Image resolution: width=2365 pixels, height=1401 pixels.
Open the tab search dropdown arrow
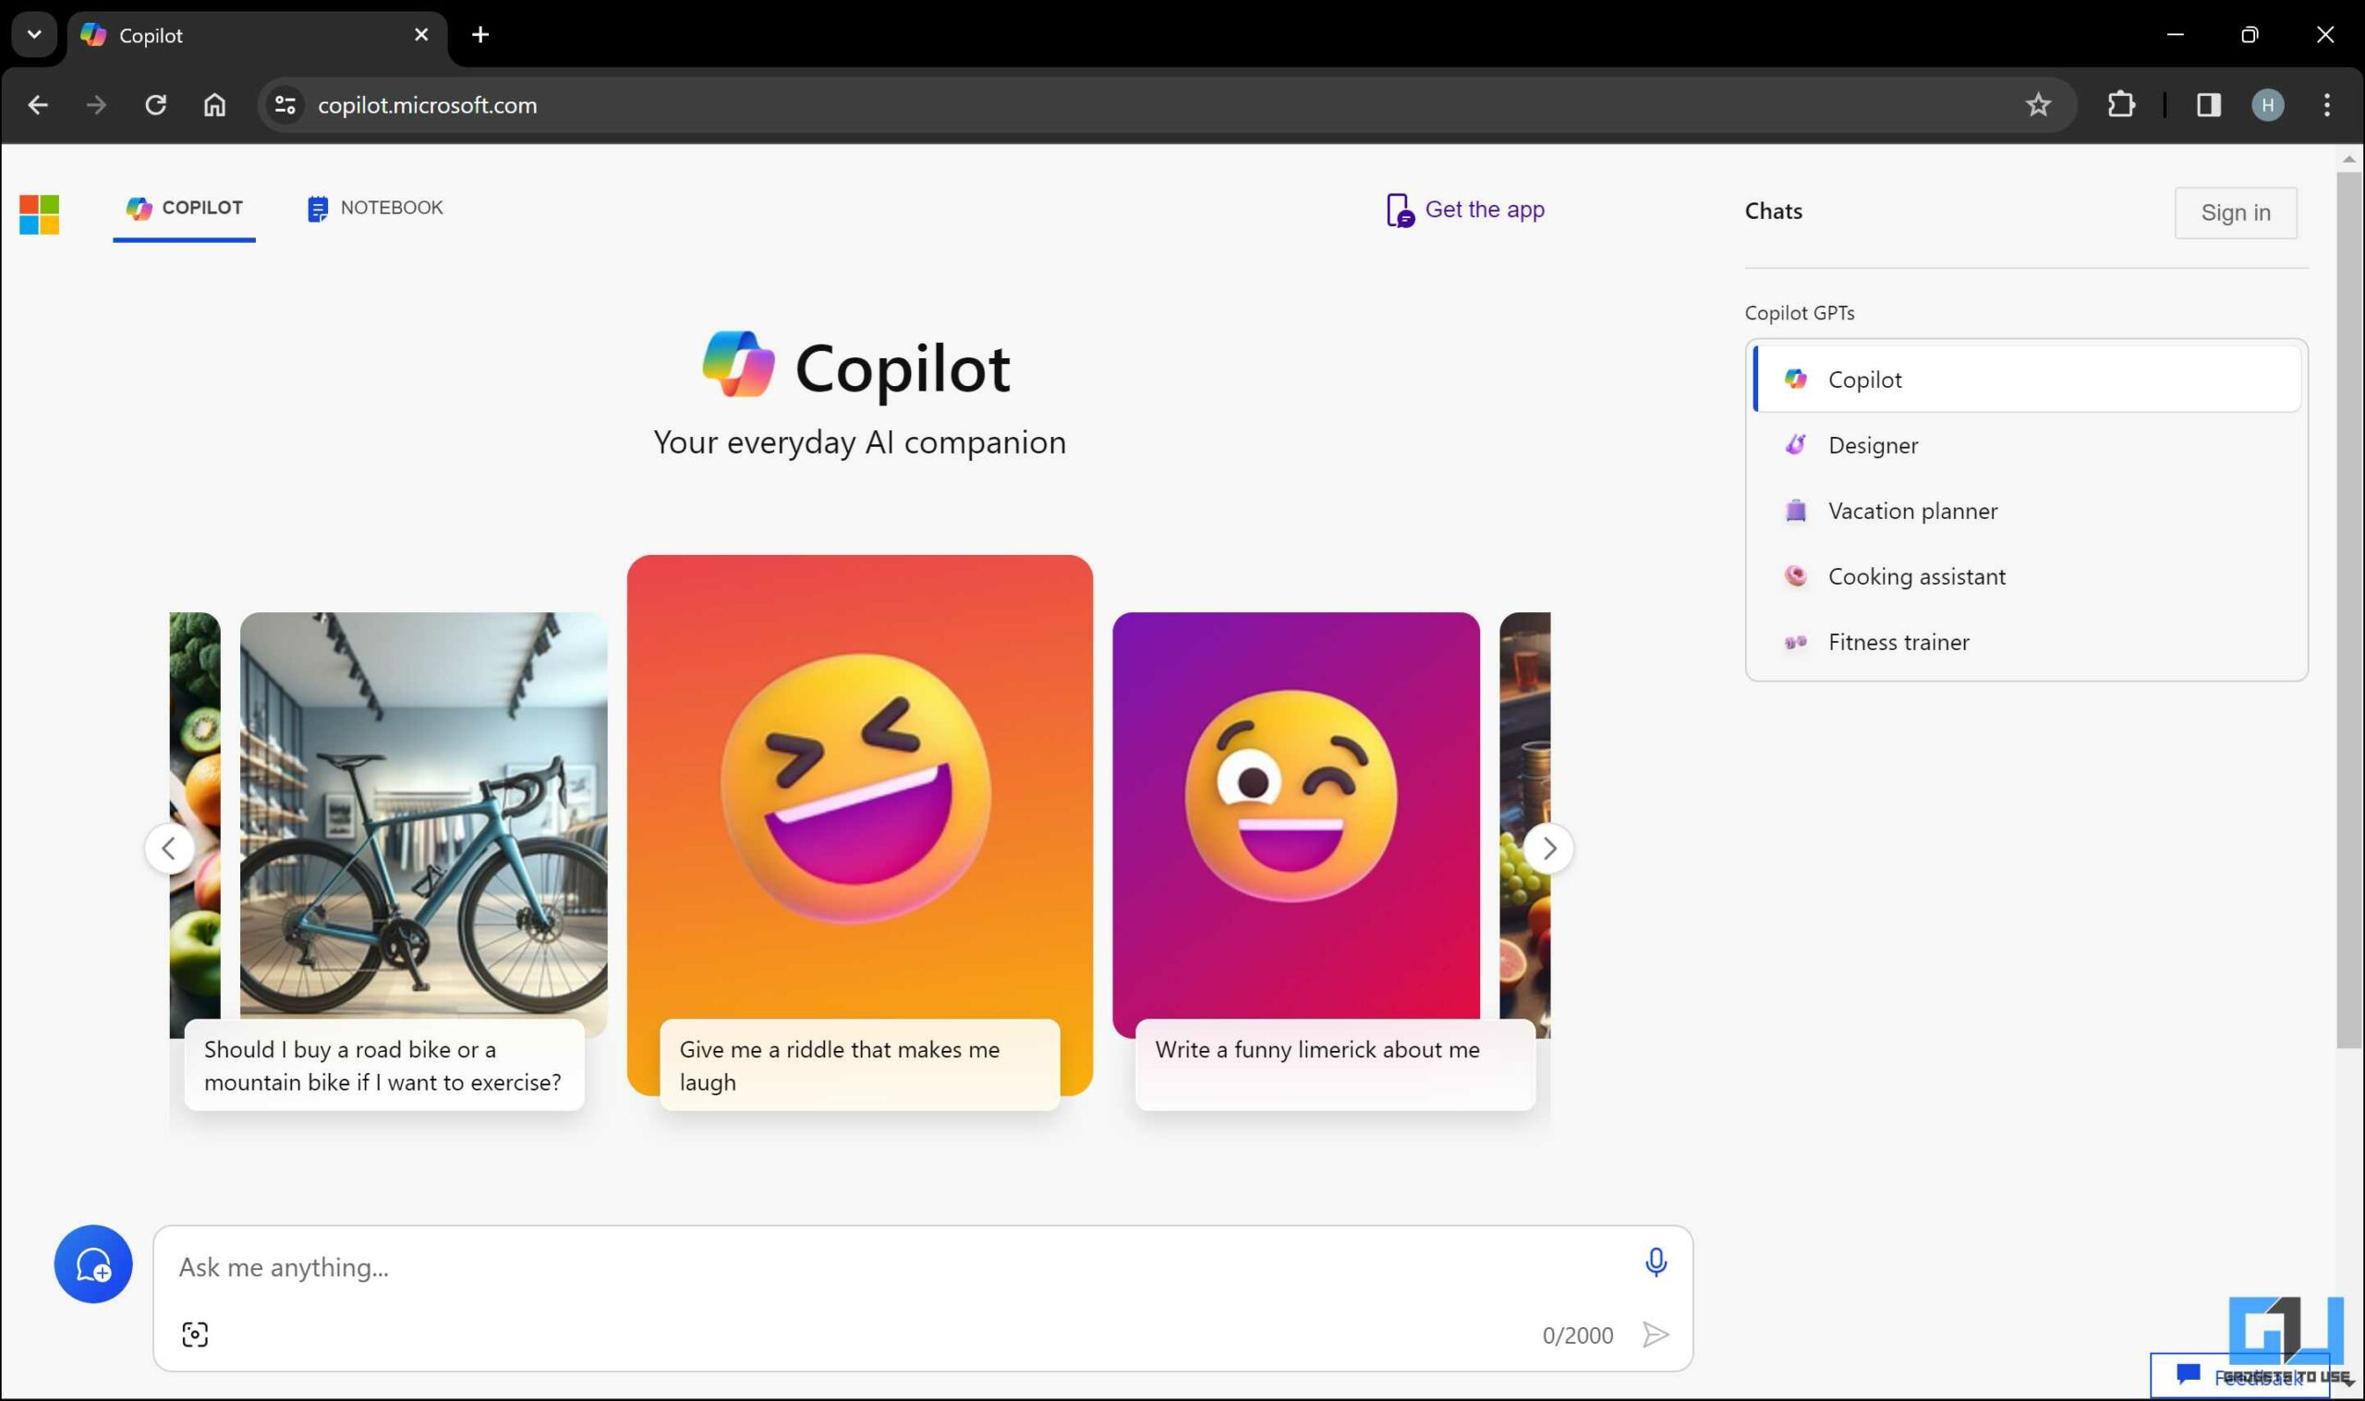point(34,35)
